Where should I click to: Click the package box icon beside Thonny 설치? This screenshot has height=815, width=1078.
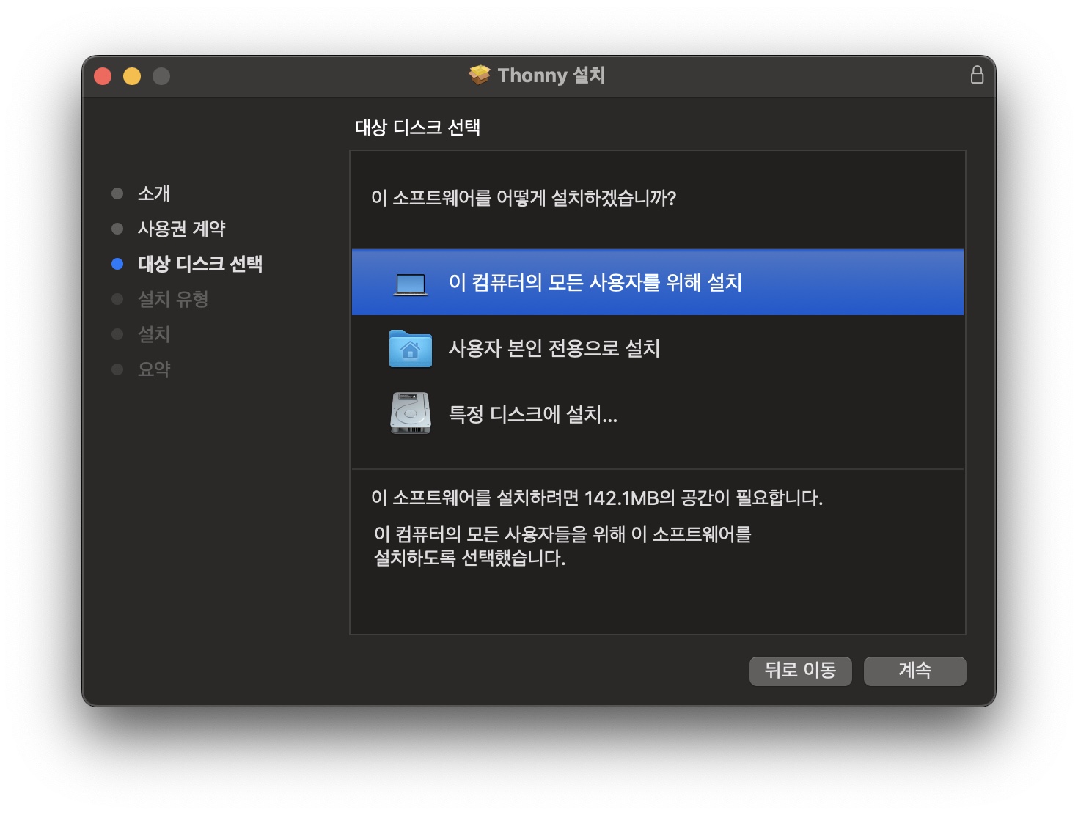(x=480, y=75)
